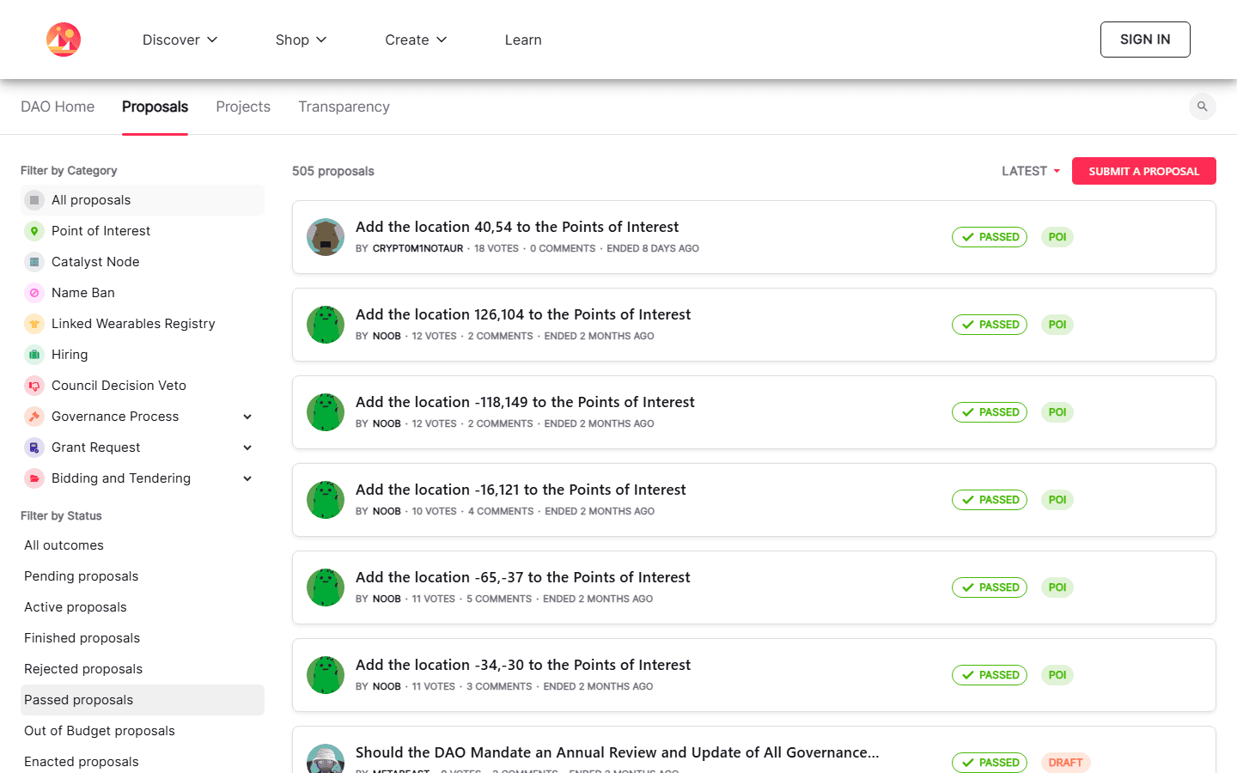Screen dimensions: 1237x773
Task: Filter by Out of Budget proposals
Action: coord(143,731)
